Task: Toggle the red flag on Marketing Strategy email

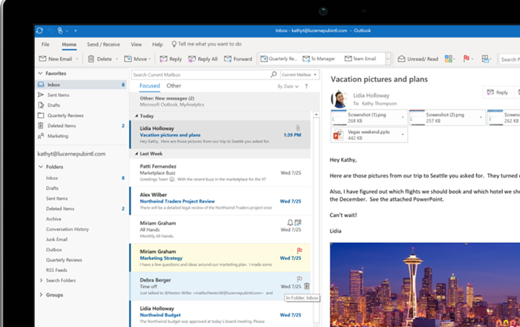Action: [x=299, y=252]
